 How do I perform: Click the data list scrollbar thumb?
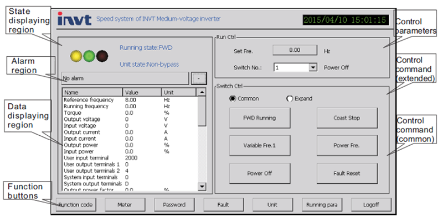(202, 111)
